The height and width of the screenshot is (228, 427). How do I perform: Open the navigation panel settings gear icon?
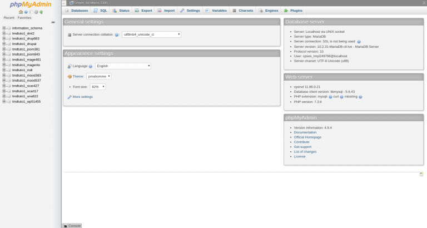click(x=36, y=12)
